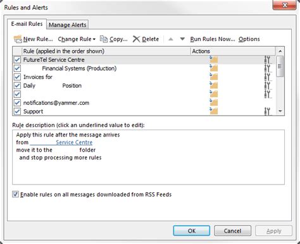Image resolution: width=300 pixels, height=244 pixels.
Task: Switch to the Manage Alerts tab
Action: tap(68, 25)
